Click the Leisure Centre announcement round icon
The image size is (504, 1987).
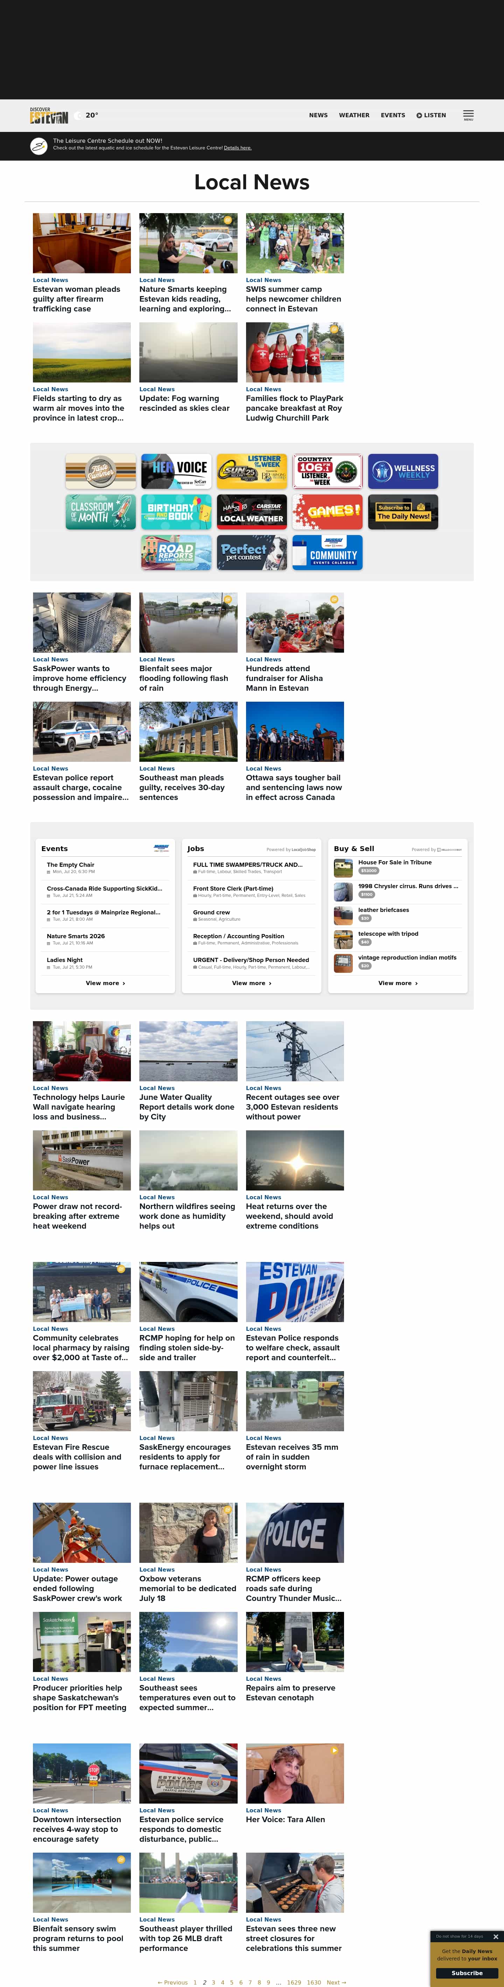click(x=38, y=146)
